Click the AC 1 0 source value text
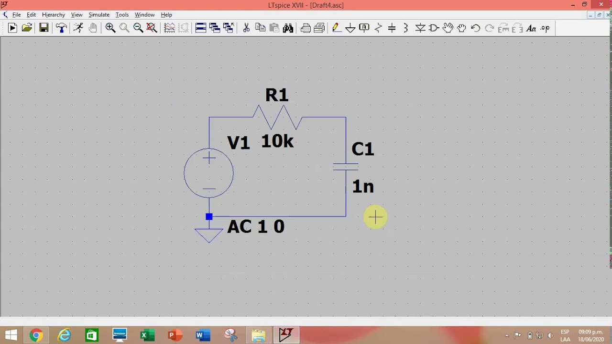The height and width of the screenshot is (344, 612). click(256, 226)
